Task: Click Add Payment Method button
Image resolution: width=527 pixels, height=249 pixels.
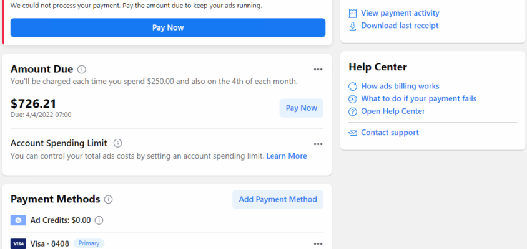Action: [278, 199]
